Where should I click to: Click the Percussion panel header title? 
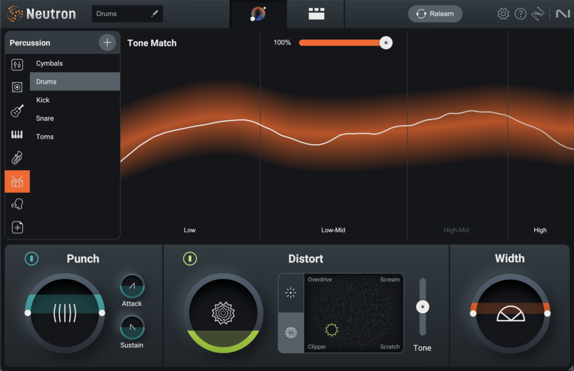(30, 43)
